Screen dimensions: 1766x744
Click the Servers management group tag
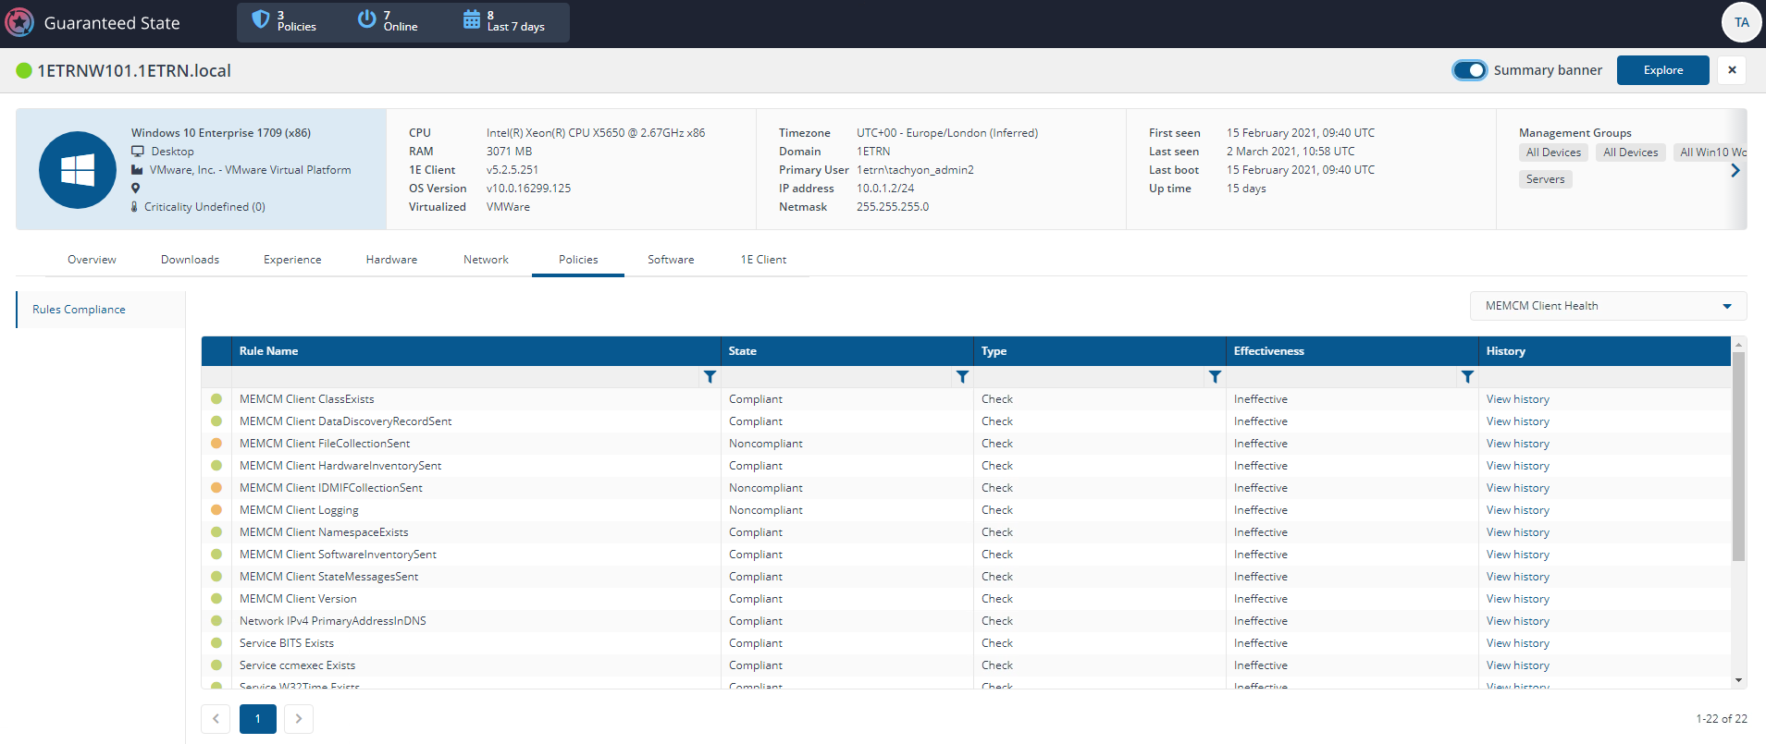(1545, 179)
